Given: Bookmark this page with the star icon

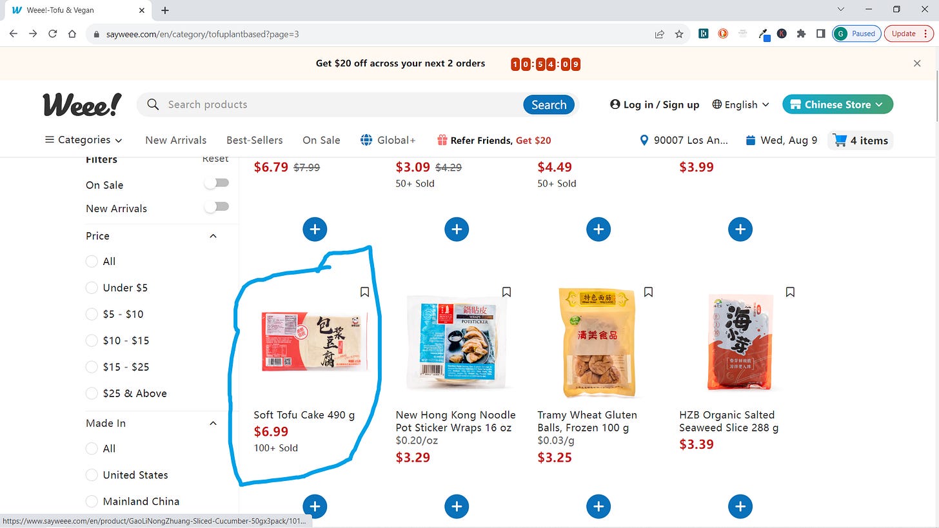Looking at the screenshot, I should [x=679, y=34].
